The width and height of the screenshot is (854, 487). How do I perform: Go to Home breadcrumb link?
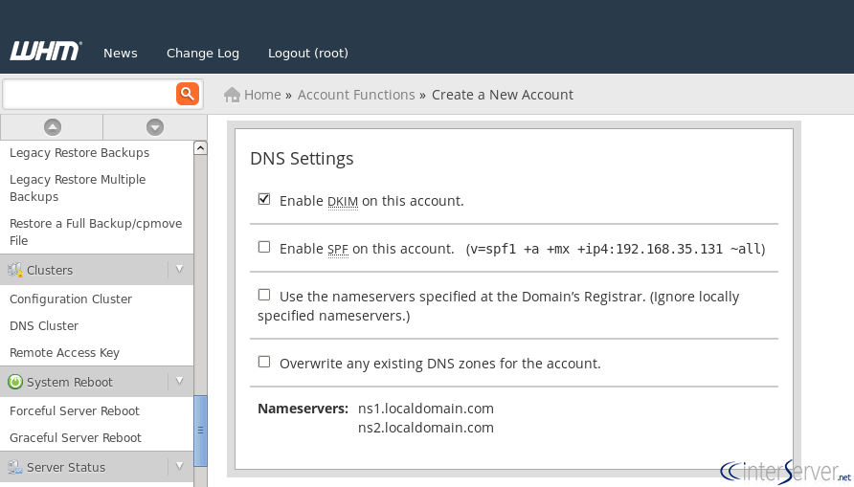[262, 95]
